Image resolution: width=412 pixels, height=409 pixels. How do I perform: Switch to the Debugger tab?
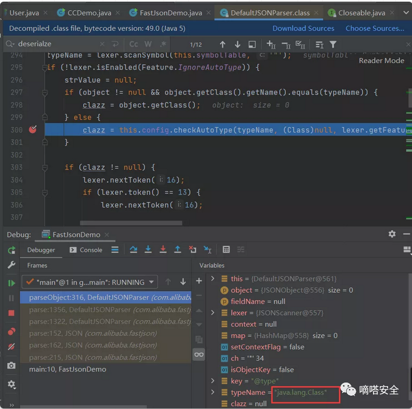(x=41, y=250)
